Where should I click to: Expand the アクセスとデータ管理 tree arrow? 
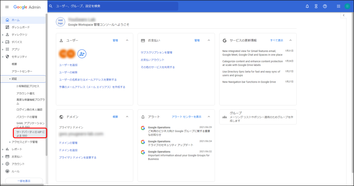pos(10,142)
